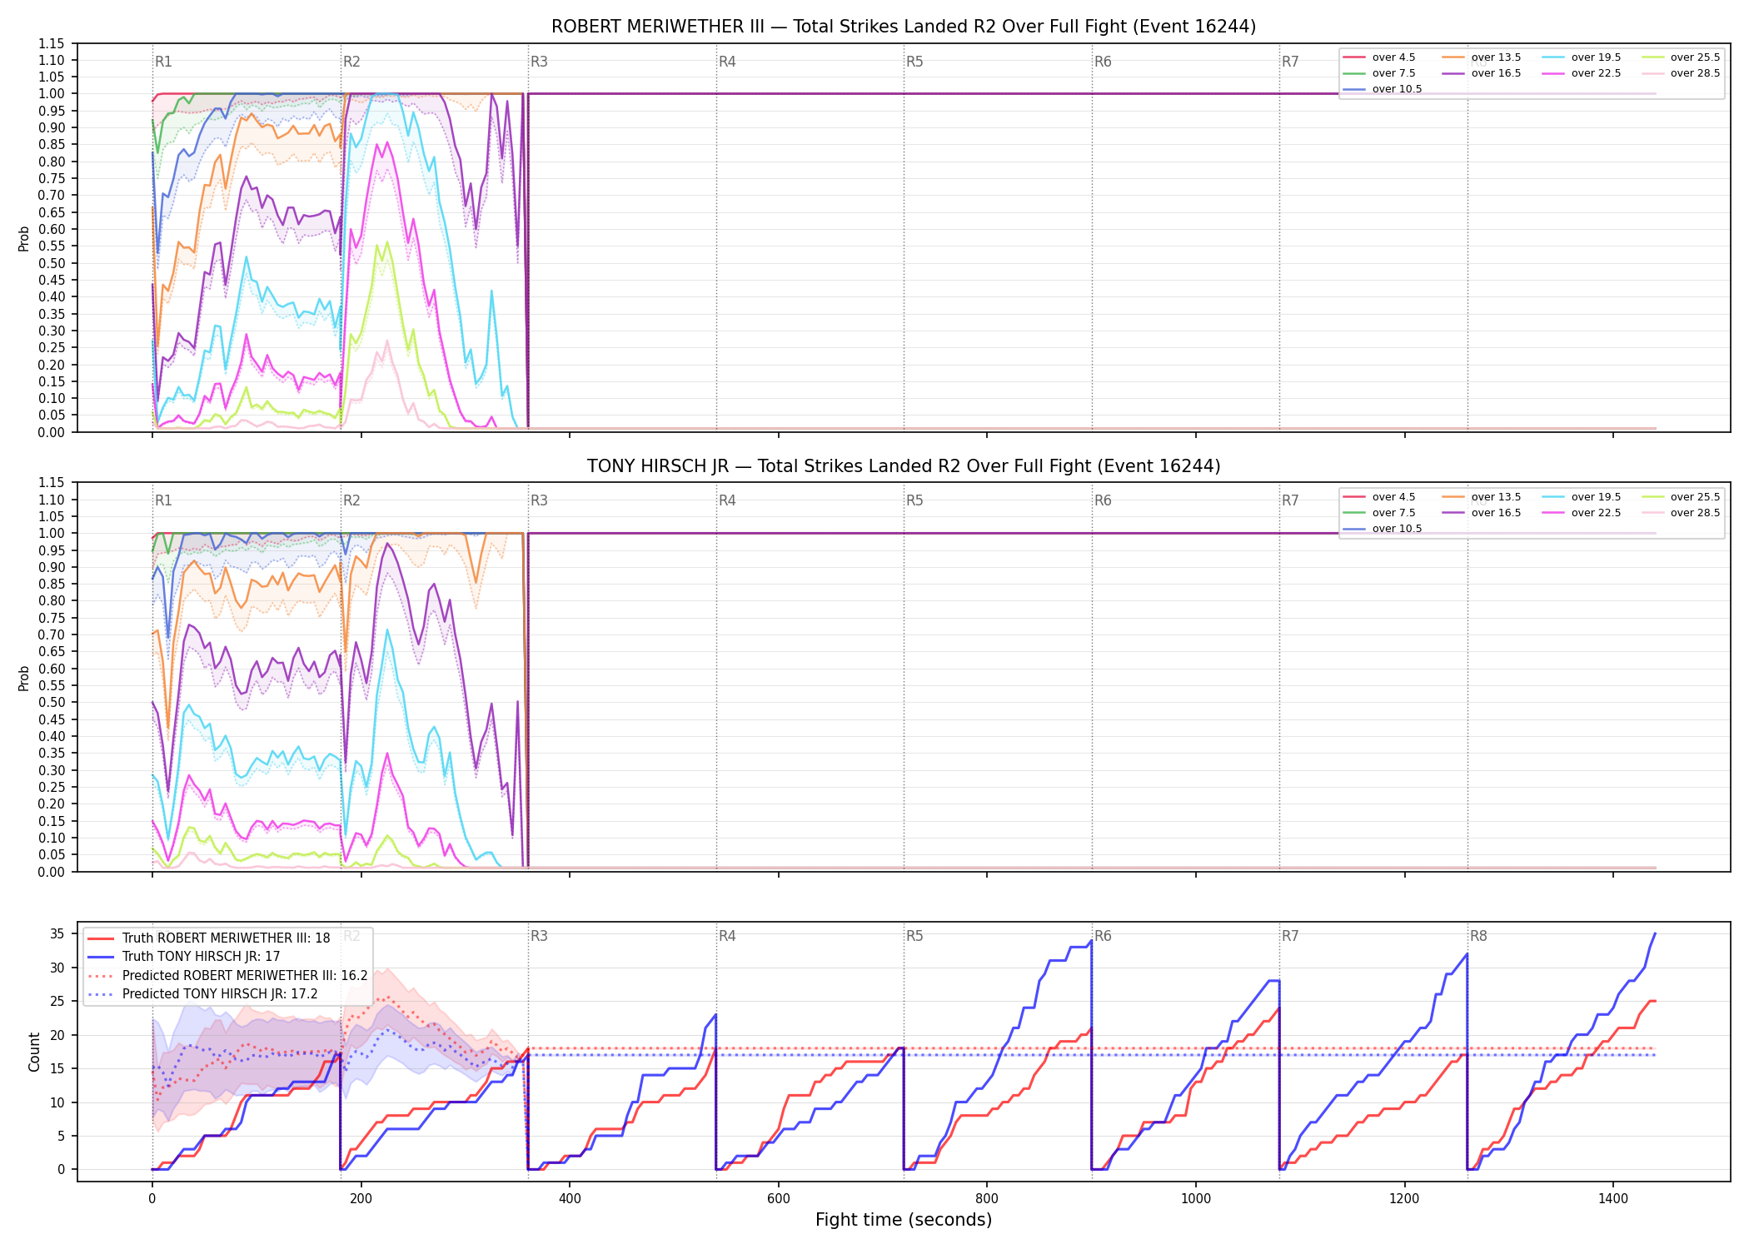This screenshot has height=1249, width=1749.
Task: Click the 'Prob' y-axis label of Hirsch chart
Action: click(24, 678)
